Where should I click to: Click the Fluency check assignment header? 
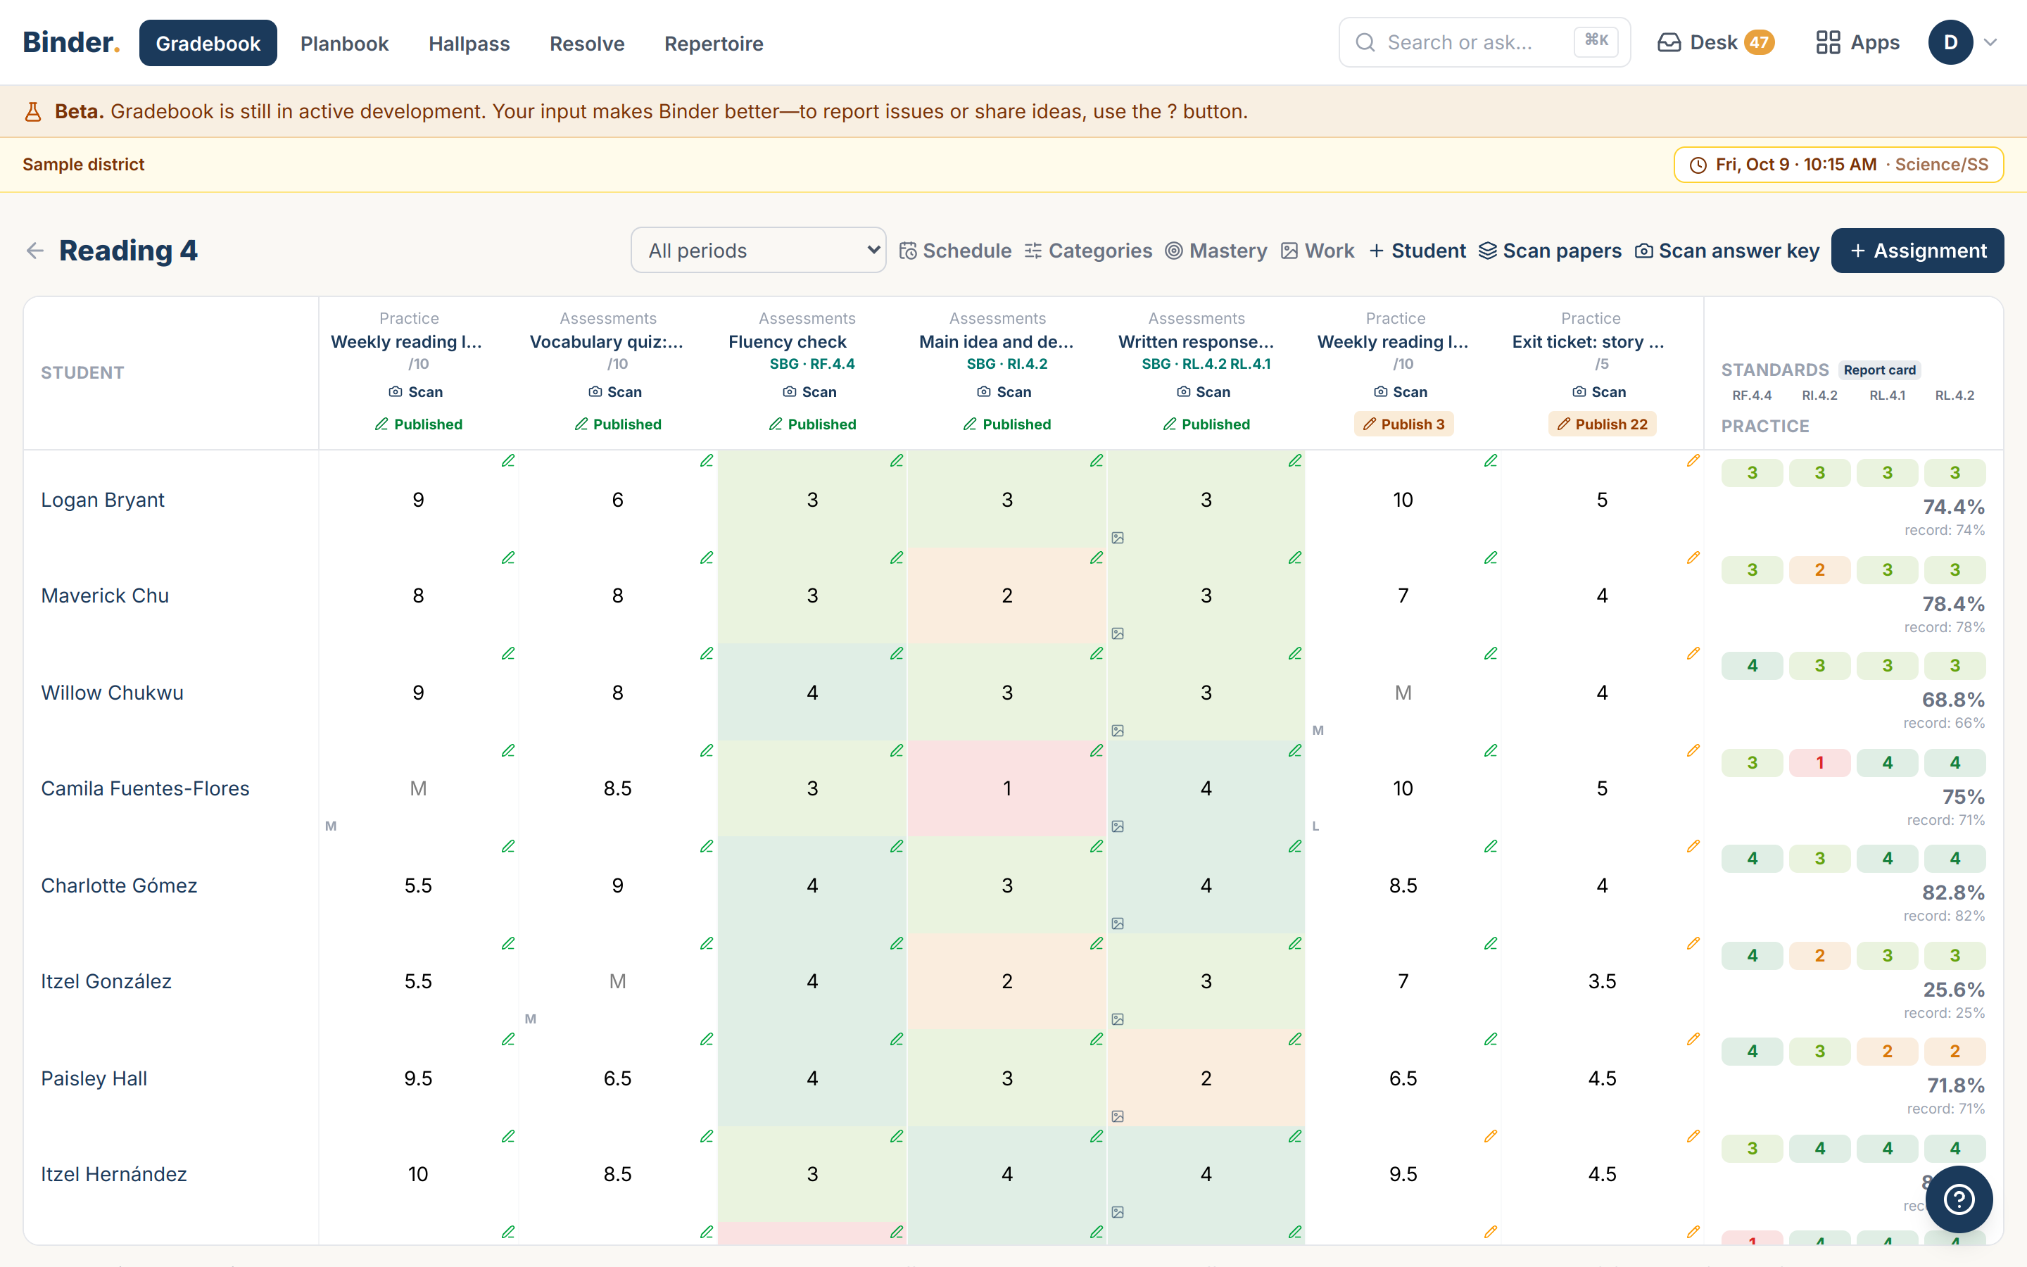[788, 342]
